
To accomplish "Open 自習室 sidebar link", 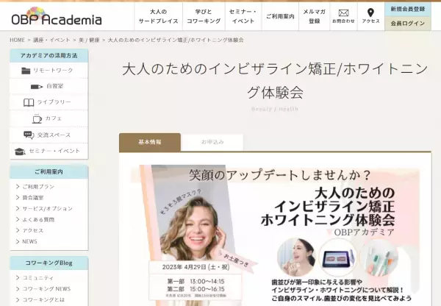I will [x=55, y=86].
